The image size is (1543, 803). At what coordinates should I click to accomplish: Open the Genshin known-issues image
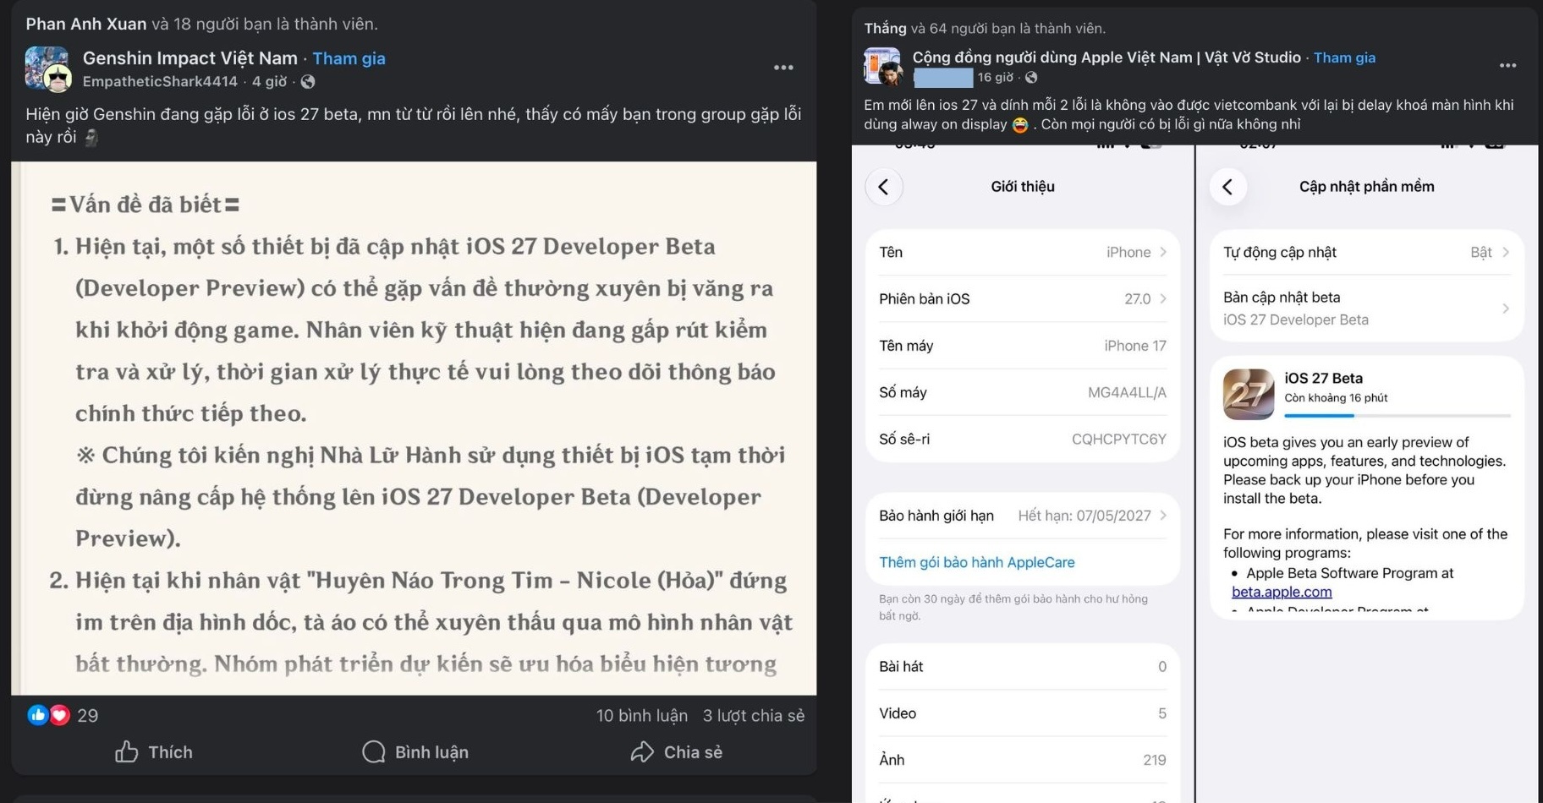414,428
